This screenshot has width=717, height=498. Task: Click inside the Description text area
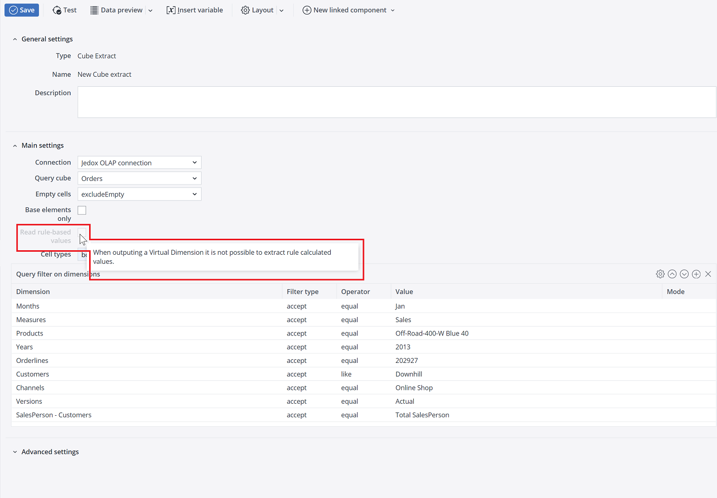[396, 102]
